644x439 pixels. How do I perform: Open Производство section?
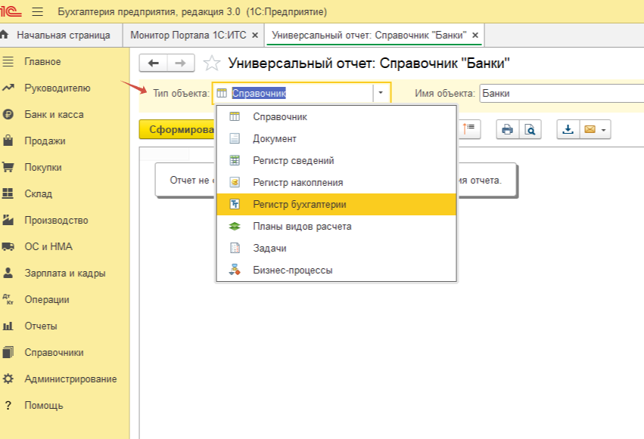pos(65,220)
